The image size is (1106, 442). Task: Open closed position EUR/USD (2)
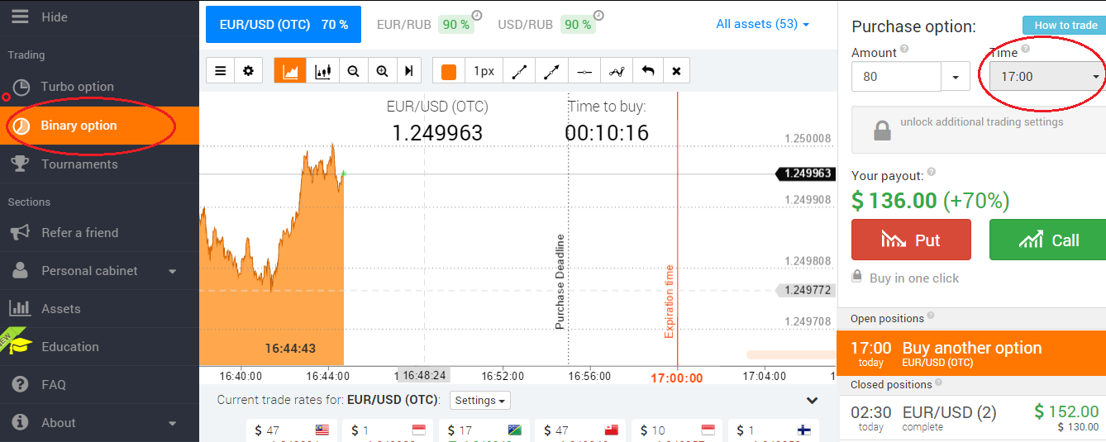click(972, 417)
